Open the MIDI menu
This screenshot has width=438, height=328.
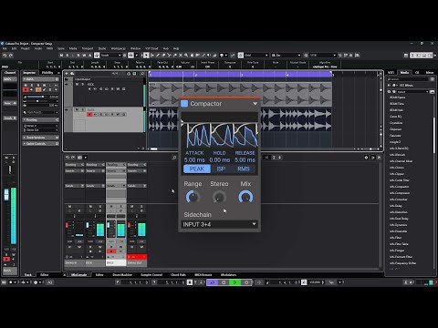[x=49, y=48]
